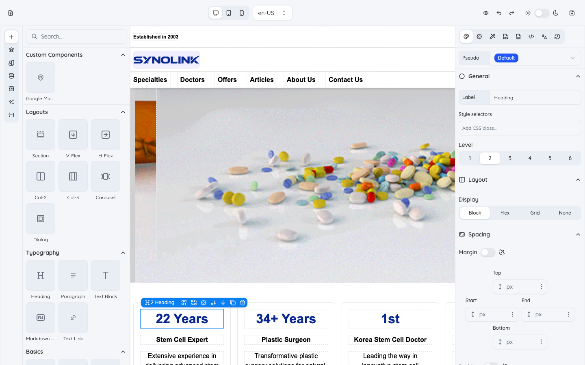The image size is (585, 365).
Task: Open the page file icon at top left
Action: point(11,13)
